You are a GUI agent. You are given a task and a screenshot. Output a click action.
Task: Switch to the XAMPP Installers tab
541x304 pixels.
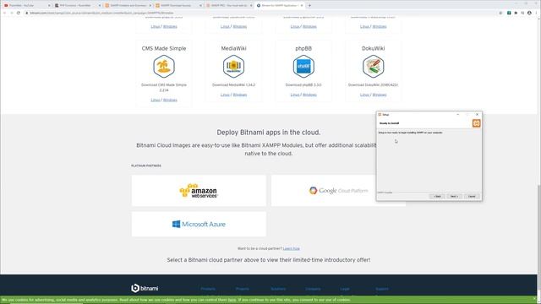tap(128, 6)
